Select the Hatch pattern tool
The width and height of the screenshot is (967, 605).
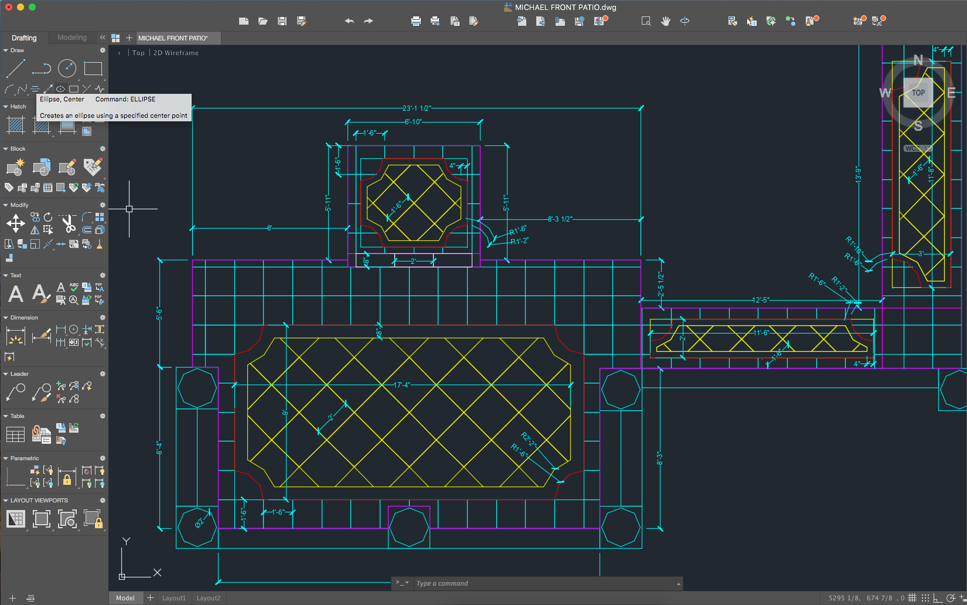(x=15, y=125)
